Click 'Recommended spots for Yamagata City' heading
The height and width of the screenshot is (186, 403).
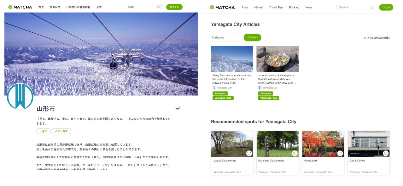click(x=254, y=122)
